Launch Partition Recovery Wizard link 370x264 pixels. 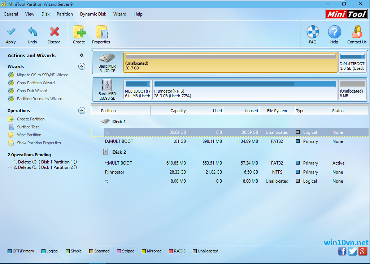click(40, 99)
